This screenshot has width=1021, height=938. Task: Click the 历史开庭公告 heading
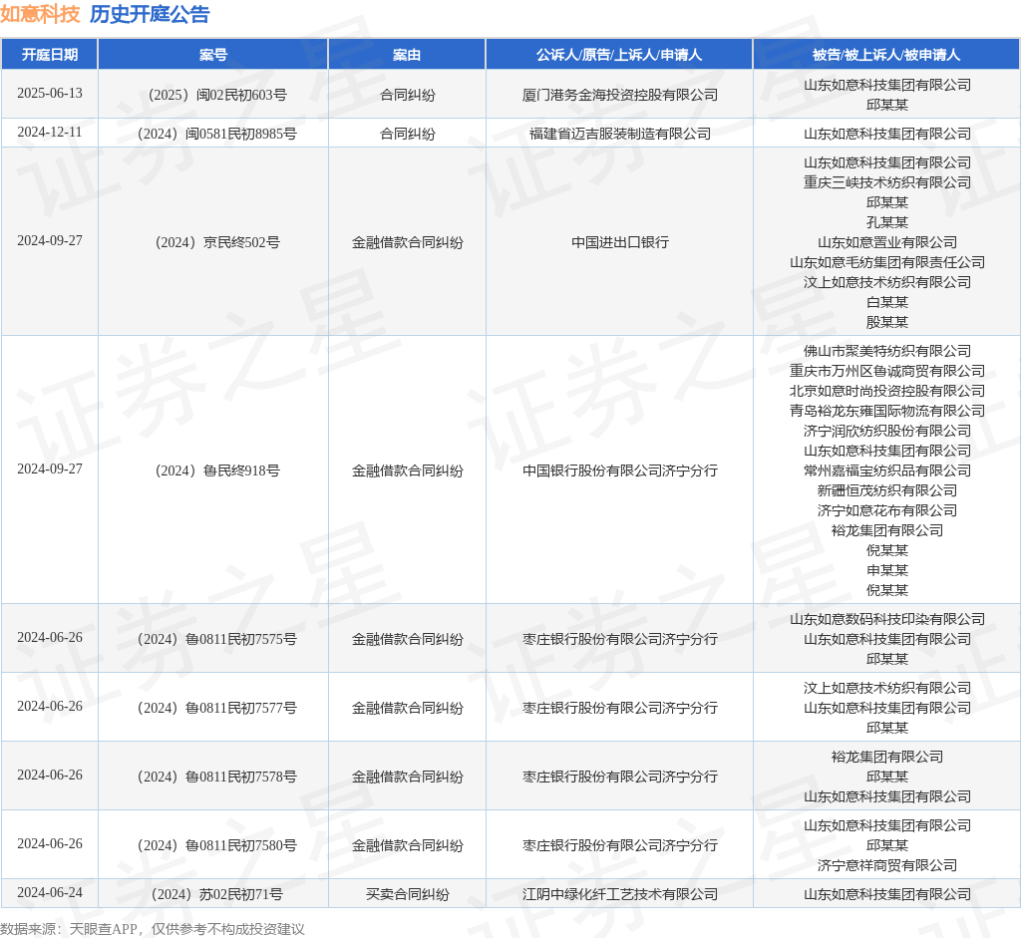click(150, 14)
